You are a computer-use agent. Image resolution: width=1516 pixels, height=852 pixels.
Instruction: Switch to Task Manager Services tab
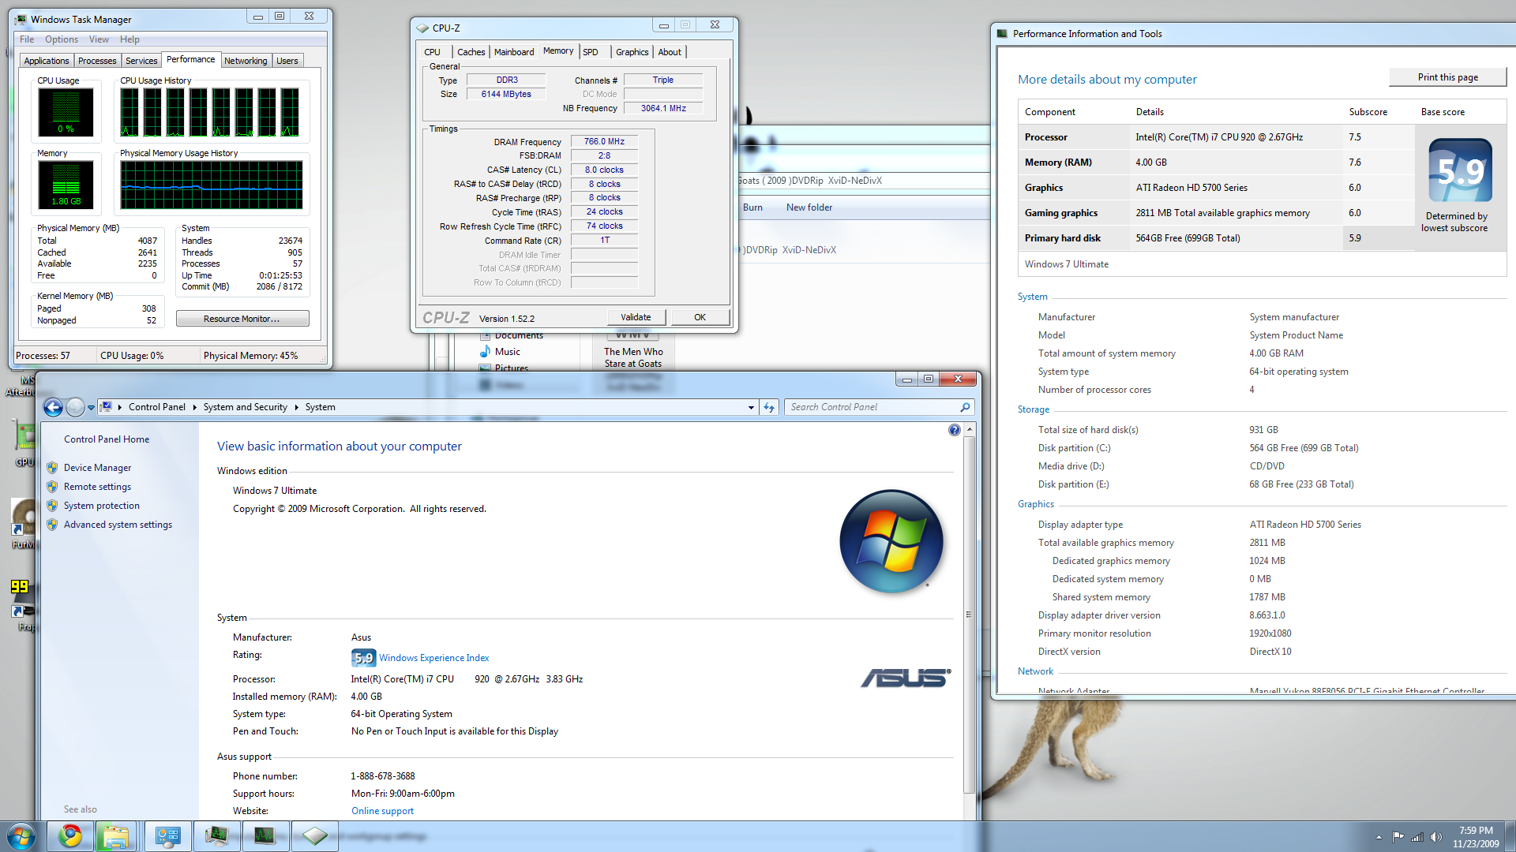(x=141, y=61)
